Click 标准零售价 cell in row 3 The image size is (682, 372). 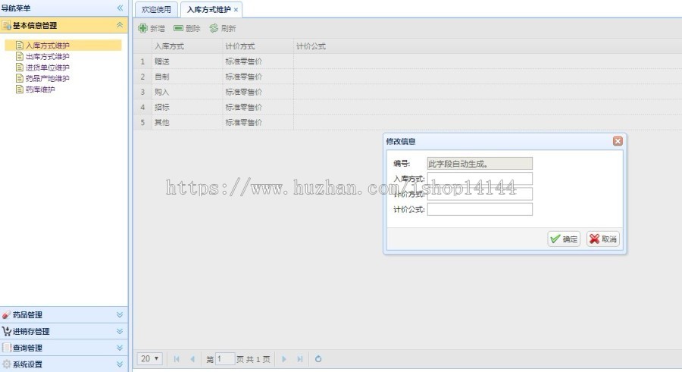(x=258, y=92)
